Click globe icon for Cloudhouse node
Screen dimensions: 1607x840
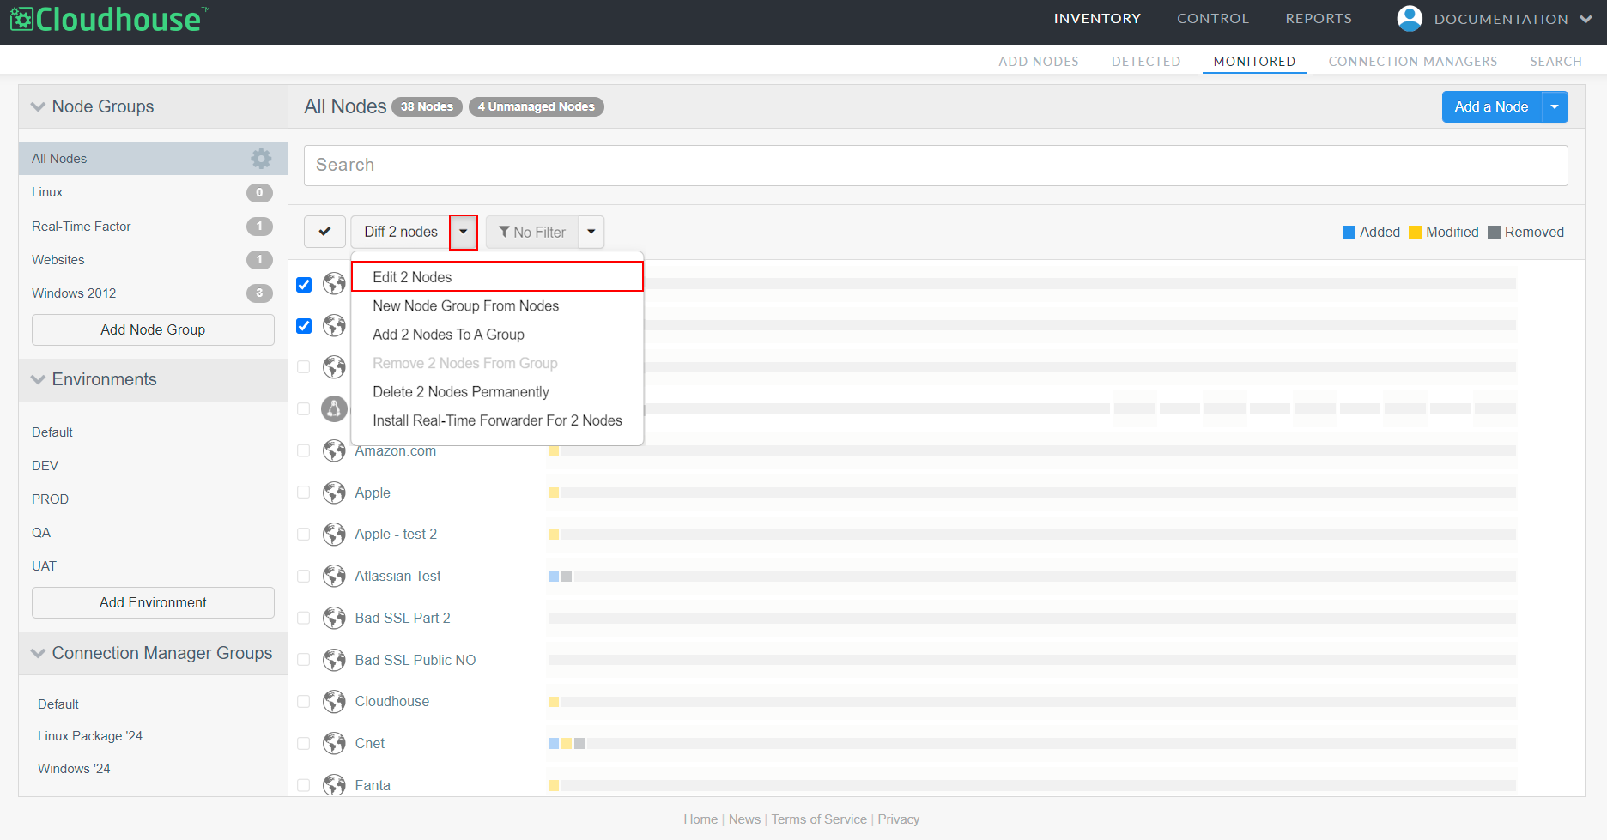334,701
